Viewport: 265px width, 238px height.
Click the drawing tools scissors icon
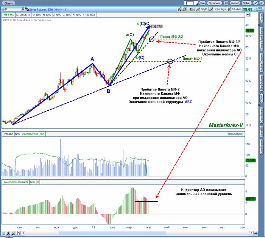179,9
